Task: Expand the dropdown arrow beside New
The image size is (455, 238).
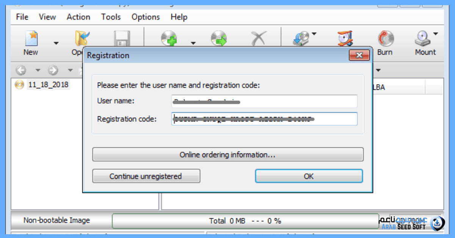Action: (56, 43)
